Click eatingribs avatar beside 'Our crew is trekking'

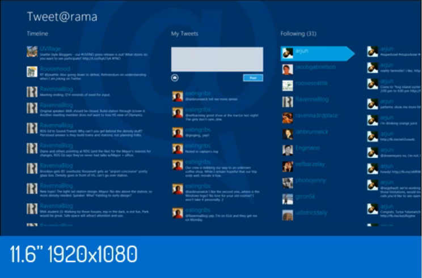[x=178, y=165]
